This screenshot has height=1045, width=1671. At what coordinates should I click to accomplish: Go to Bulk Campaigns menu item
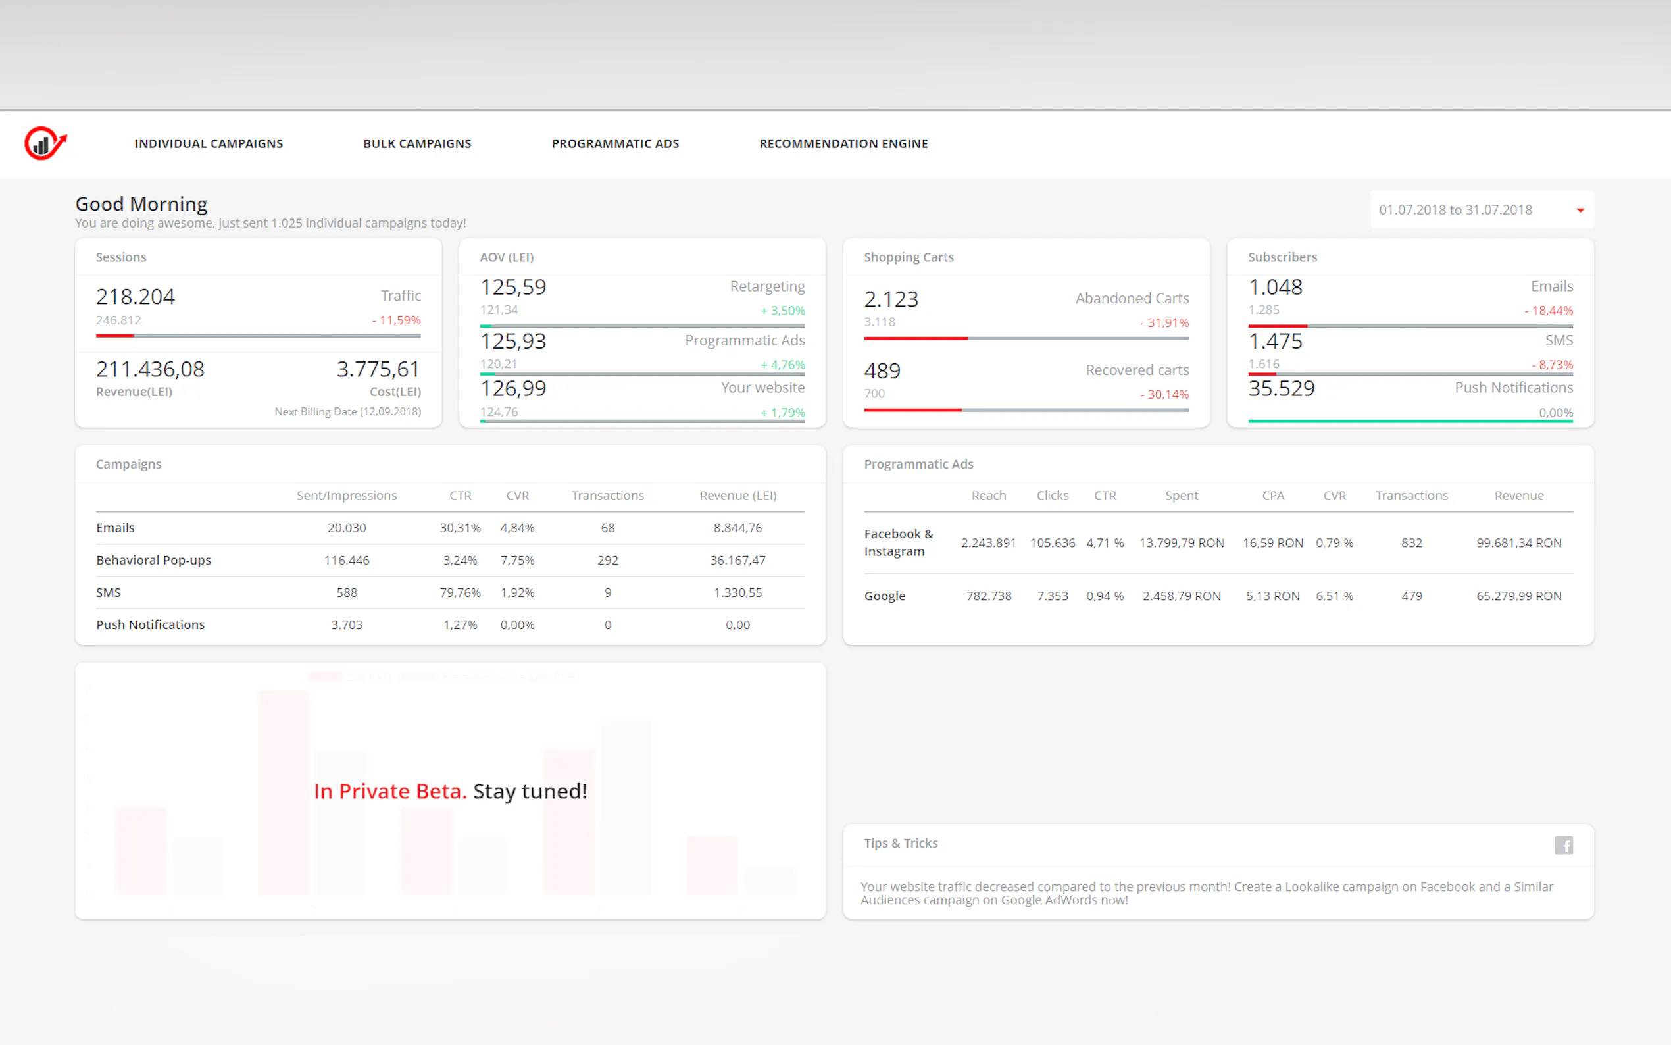click(417, 143)
